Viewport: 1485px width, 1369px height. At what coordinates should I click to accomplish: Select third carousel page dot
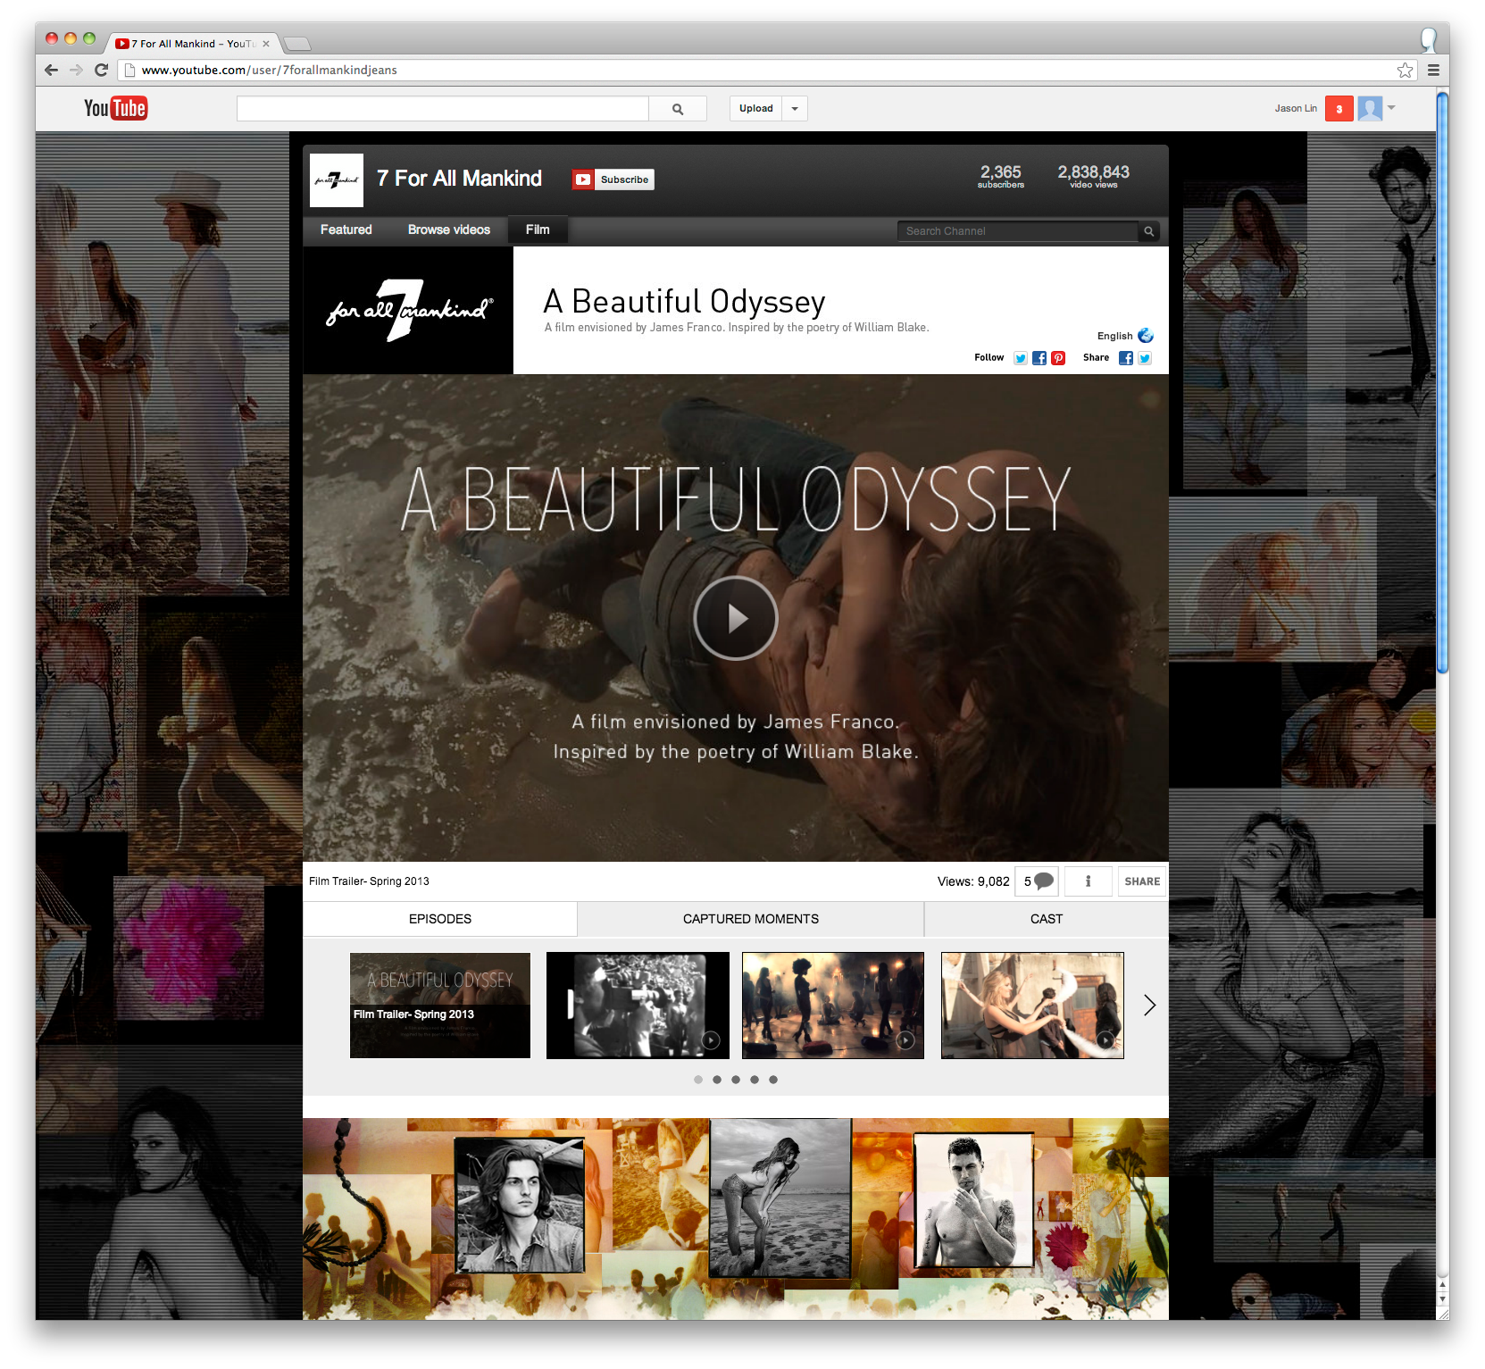point(736,1080)
